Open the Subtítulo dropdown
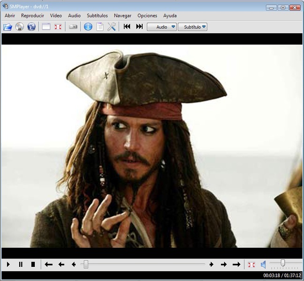 pos(192,27)
